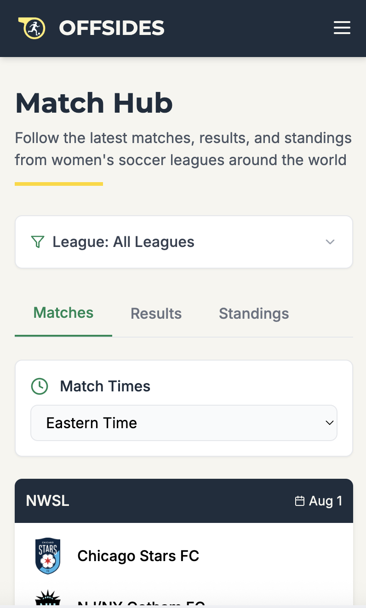This screenshot has height=608, width=366.
Task: Click the yellow underline accent bar
Action: point(59,184)
